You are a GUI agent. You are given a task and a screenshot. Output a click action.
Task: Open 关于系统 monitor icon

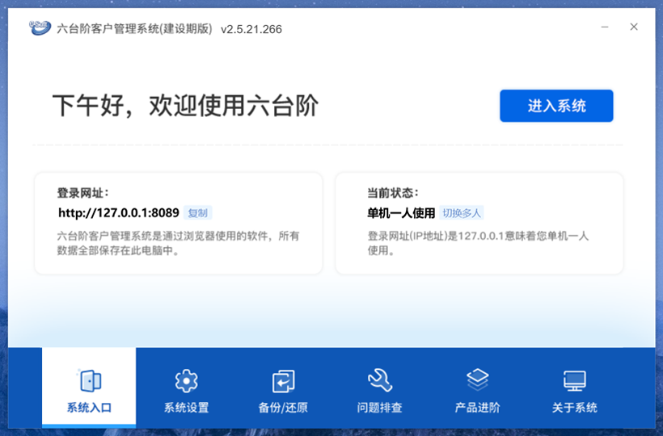tap(574, 380)
